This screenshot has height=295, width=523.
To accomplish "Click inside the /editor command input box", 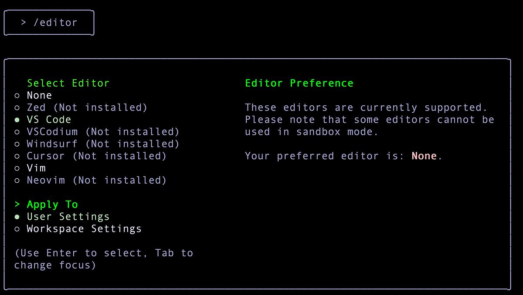I will [49, 22].
